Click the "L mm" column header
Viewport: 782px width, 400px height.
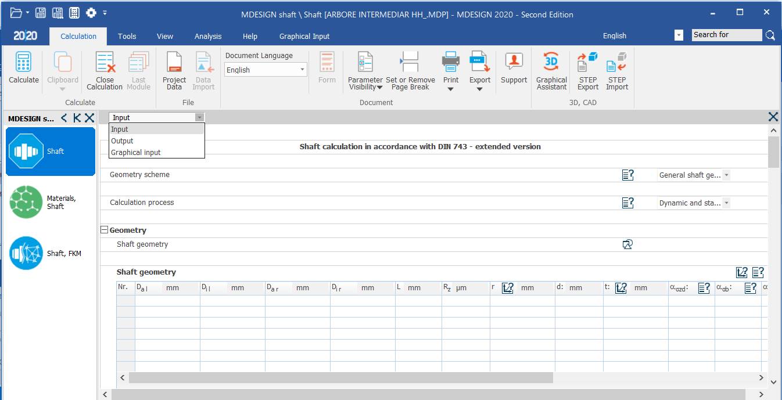point(418,287)
